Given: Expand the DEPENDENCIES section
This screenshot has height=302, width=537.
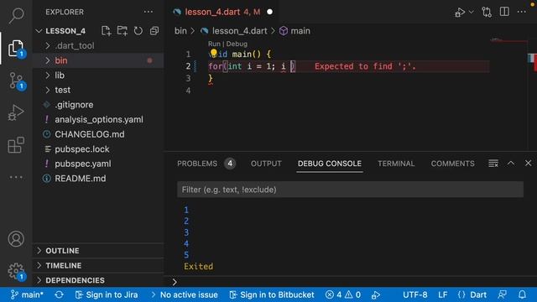Looking at the screenshot, I should [99, 280].
